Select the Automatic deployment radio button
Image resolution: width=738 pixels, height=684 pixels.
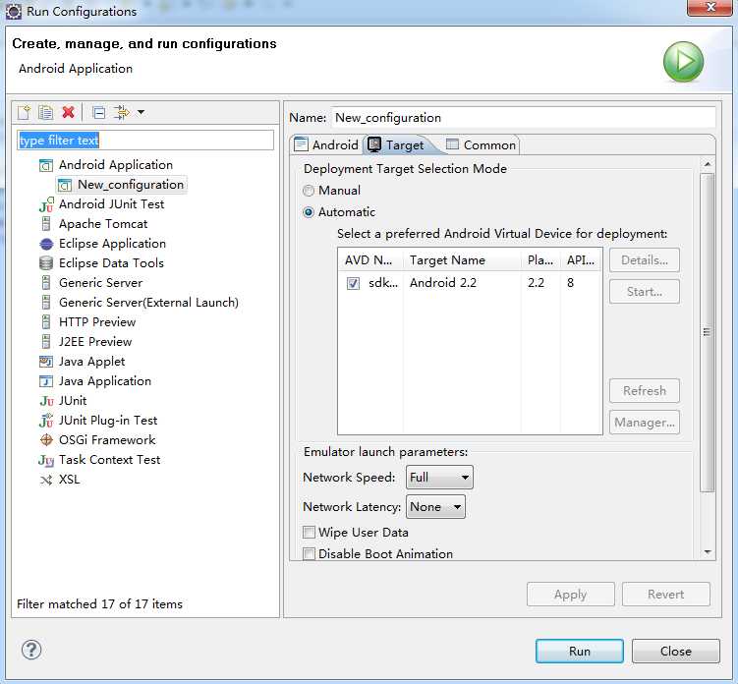tap(309, 212)
